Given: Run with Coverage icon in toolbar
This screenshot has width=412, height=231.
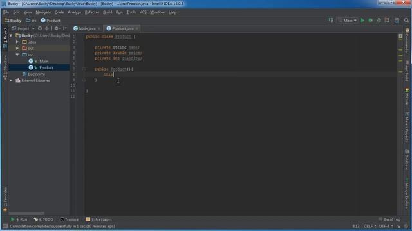Looking at the screenshot, I should [x=379, y=20].
